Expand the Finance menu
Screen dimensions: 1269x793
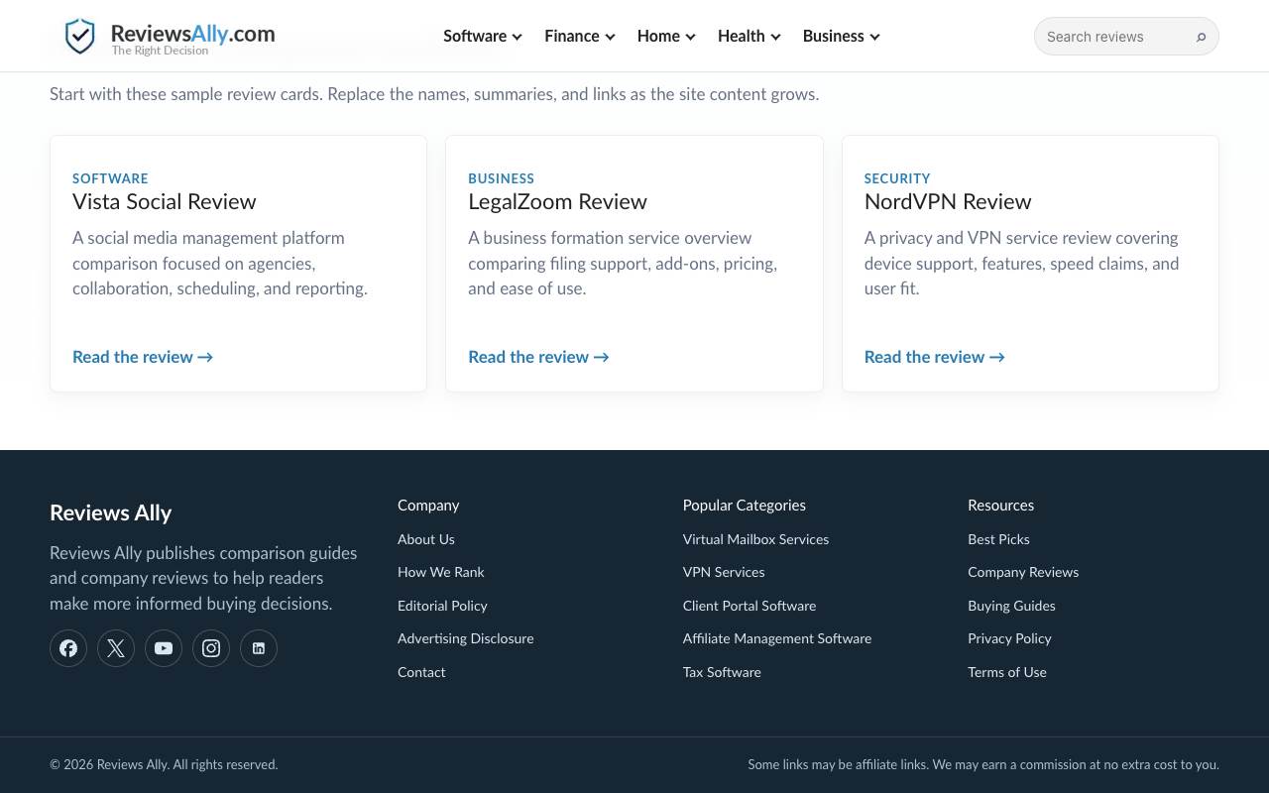[x=580, y=36]
